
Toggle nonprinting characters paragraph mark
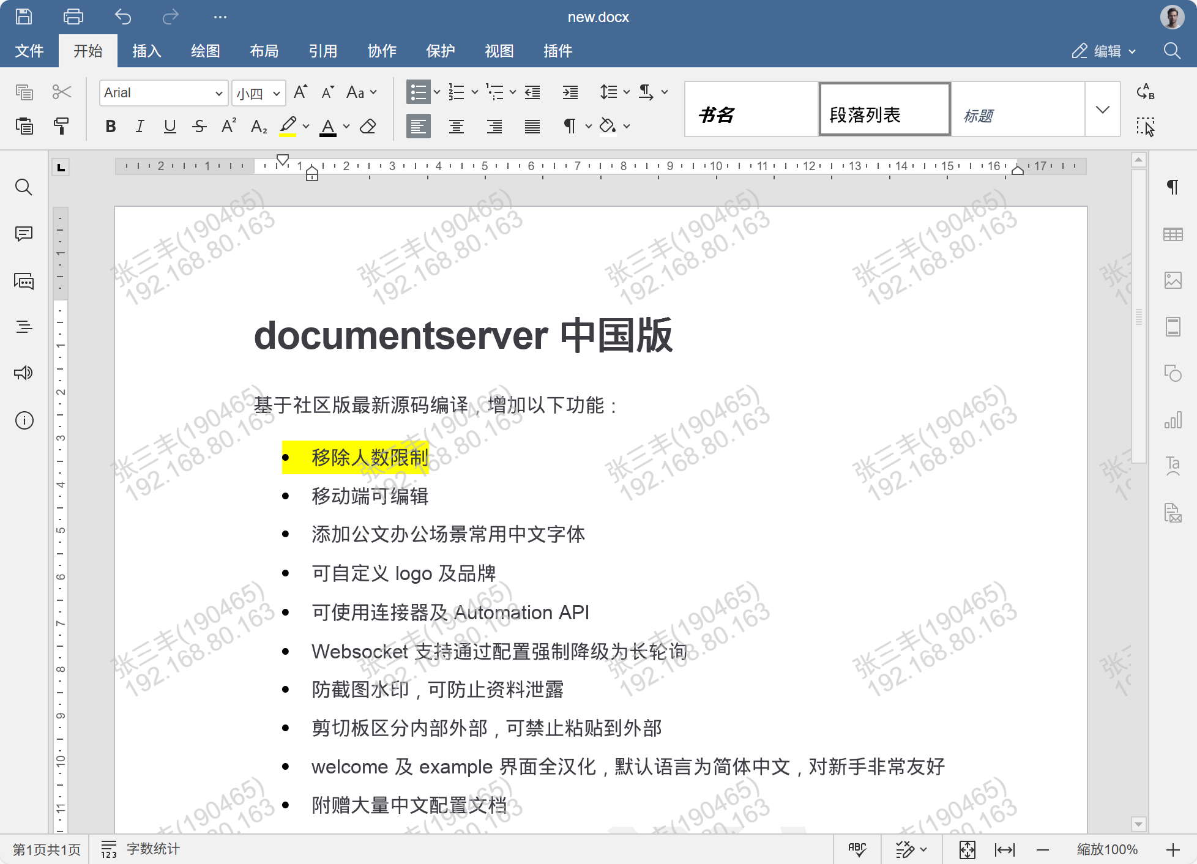point(570,126)
